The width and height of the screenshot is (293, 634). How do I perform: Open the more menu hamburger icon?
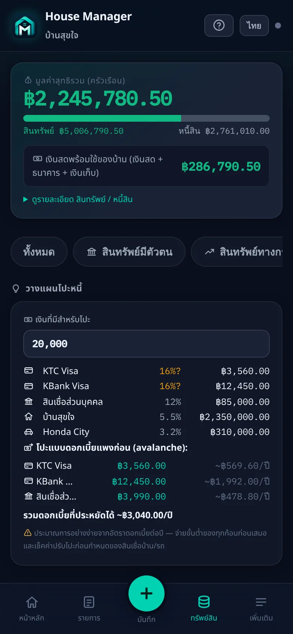click(261, 602)
